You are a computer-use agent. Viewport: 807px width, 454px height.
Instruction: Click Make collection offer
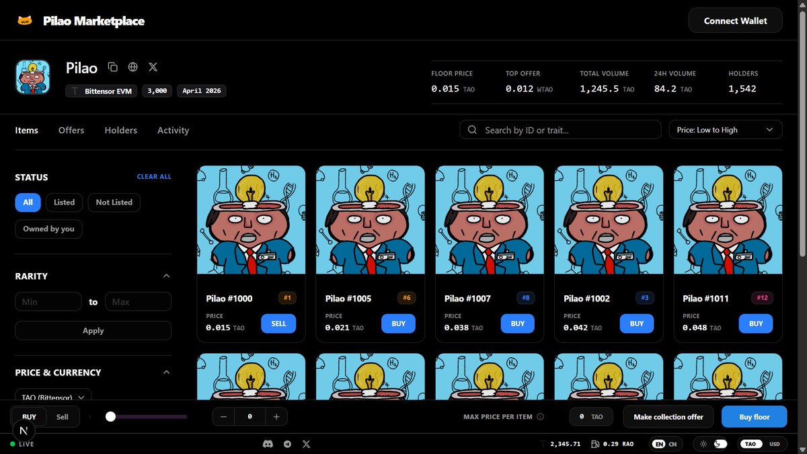(668, 417)
